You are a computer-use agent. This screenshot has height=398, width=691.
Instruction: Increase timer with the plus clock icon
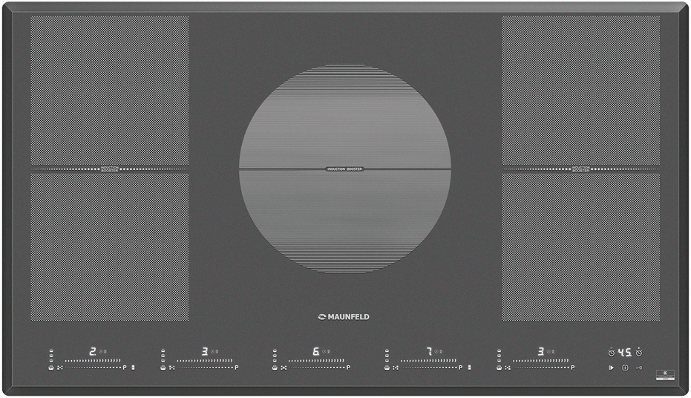point(638,352)
